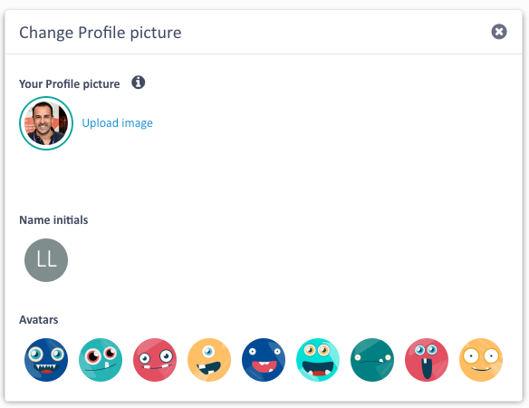529x408 pixels.
Task: Click the Name initials heading
Action: tap(53, 220)
